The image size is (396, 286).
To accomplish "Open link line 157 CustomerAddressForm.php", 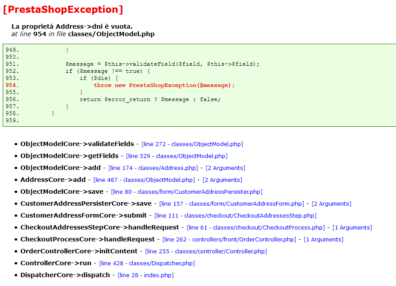I will (232, 203).
